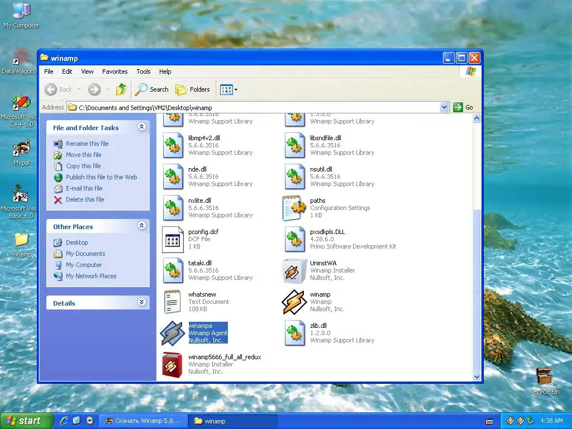Select the nxlite.dll file icon

pos(173,208)
